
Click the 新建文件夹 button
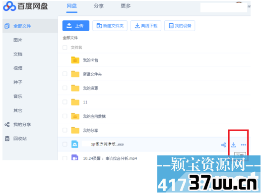pos(110,26)
